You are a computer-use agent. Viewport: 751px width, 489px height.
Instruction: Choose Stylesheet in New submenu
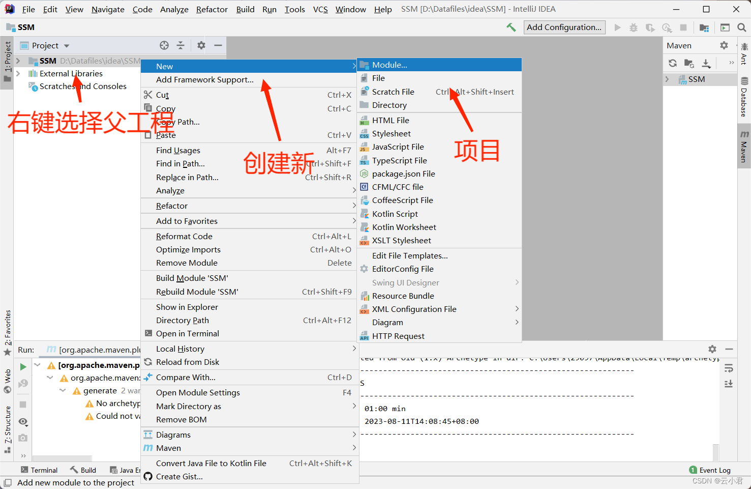440,133
